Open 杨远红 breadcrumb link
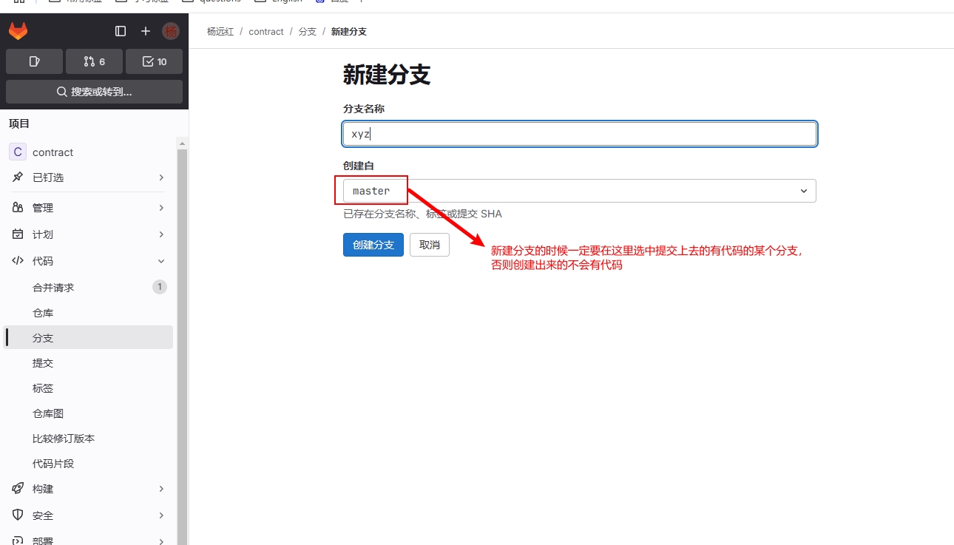Viewport: 954px width, 545px height. coord(220,32)
